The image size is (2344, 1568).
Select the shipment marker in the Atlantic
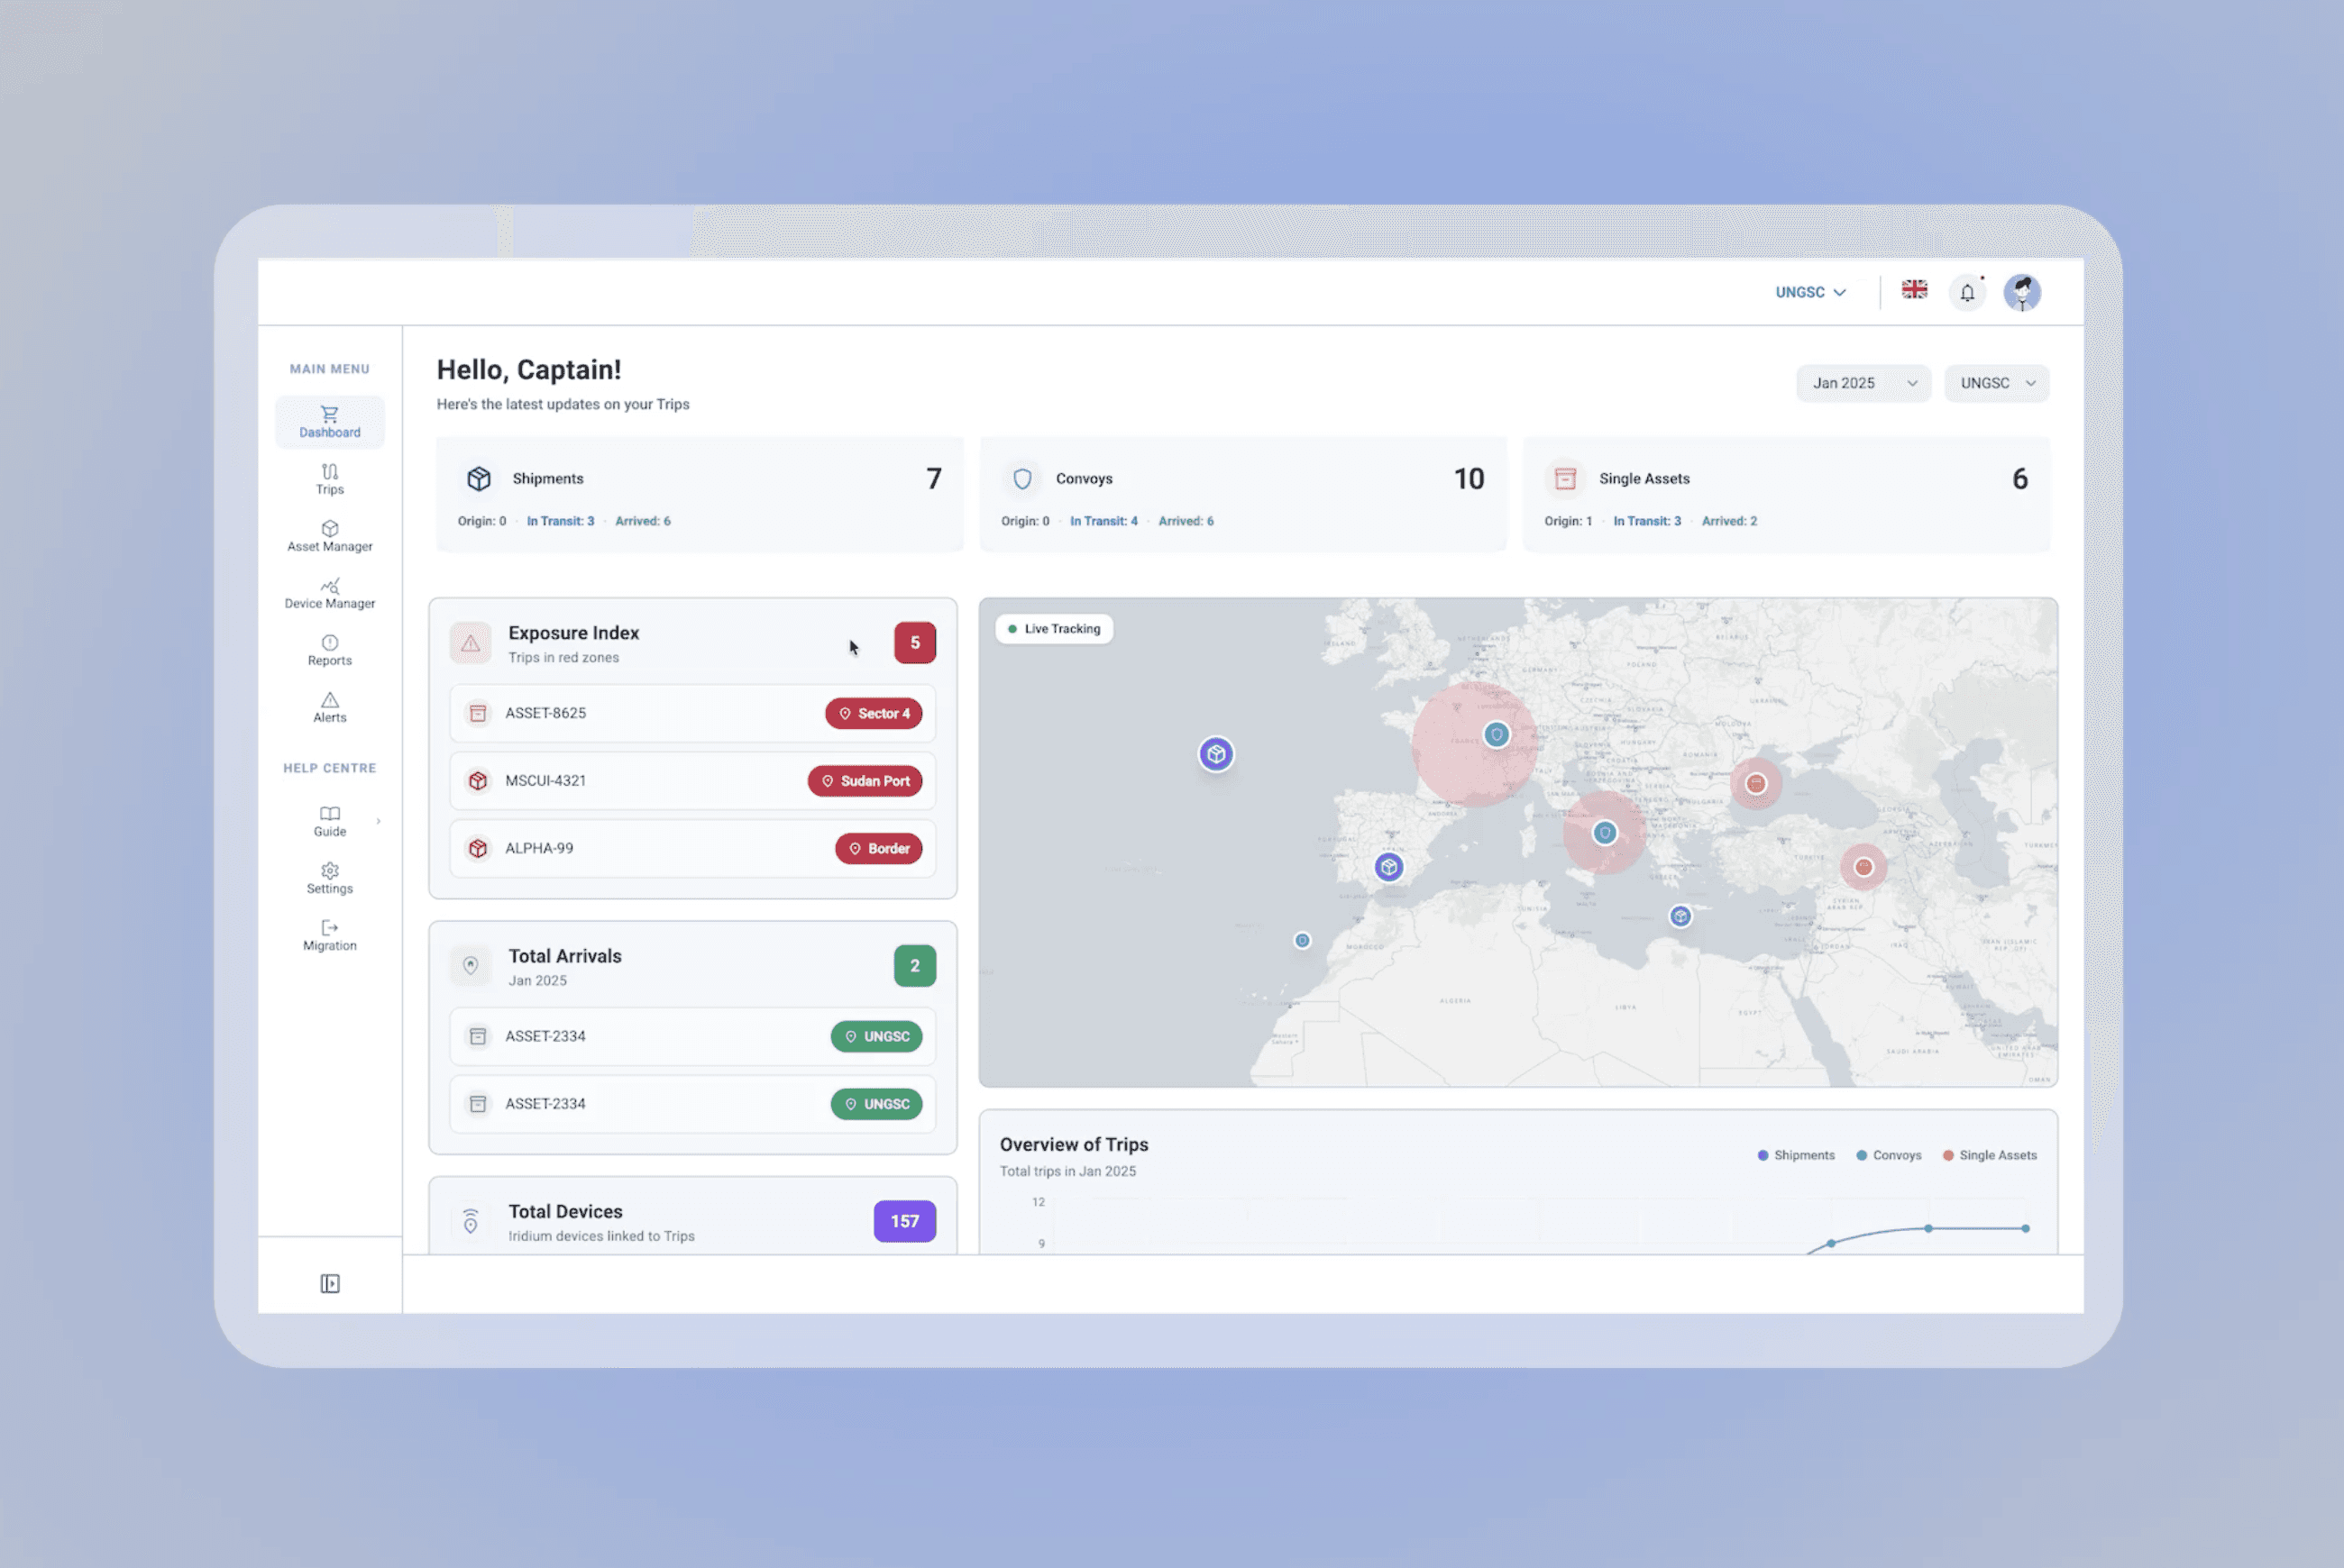click(x=1215, y=754)
